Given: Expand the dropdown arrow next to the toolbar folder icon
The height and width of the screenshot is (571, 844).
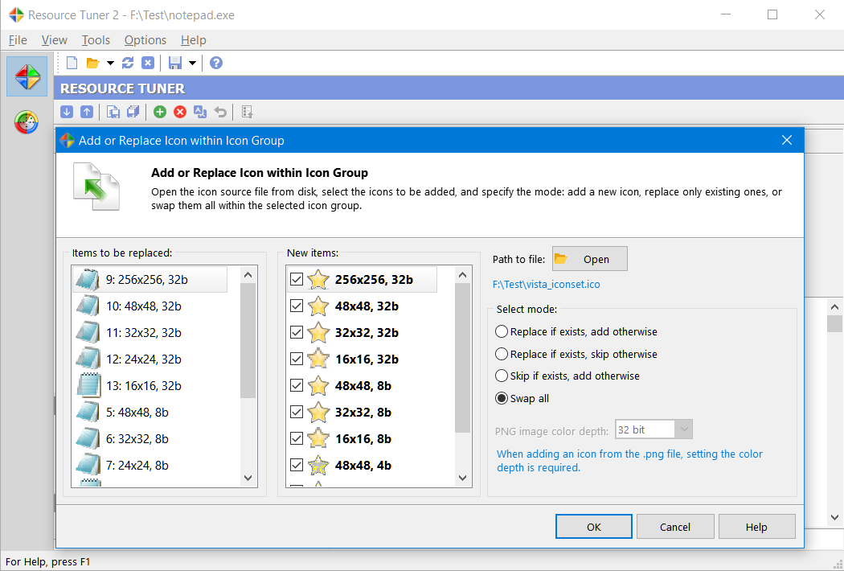Looking at the screenshot, I should coord(110,63).
